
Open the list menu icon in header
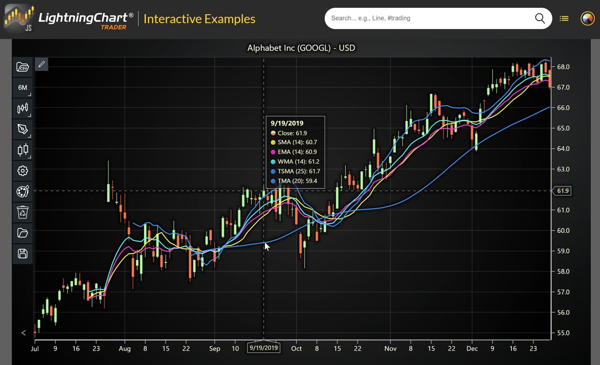click(564, 19)
